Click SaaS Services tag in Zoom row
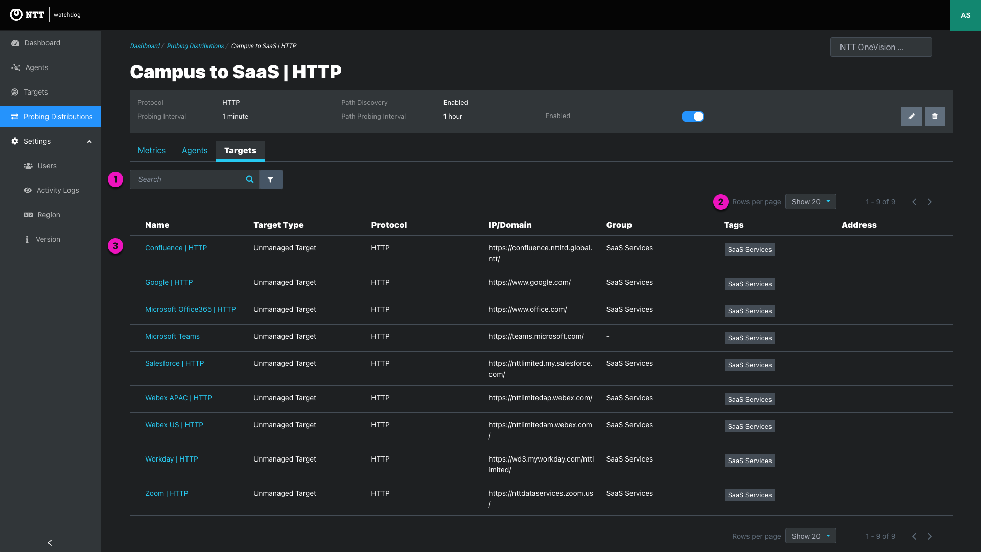The image size is (981, 552). point(750,495)
